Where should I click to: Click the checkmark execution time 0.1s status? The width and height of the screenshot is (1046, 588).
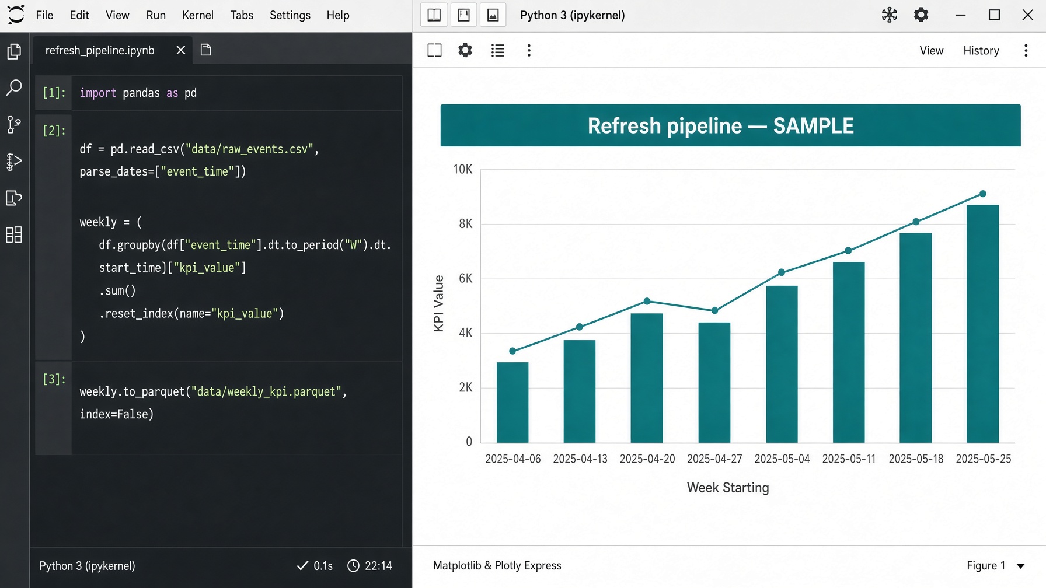(x=315, y=566)
